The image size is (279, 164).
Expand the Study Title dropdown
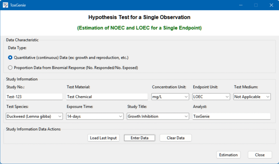coord(158,116)
